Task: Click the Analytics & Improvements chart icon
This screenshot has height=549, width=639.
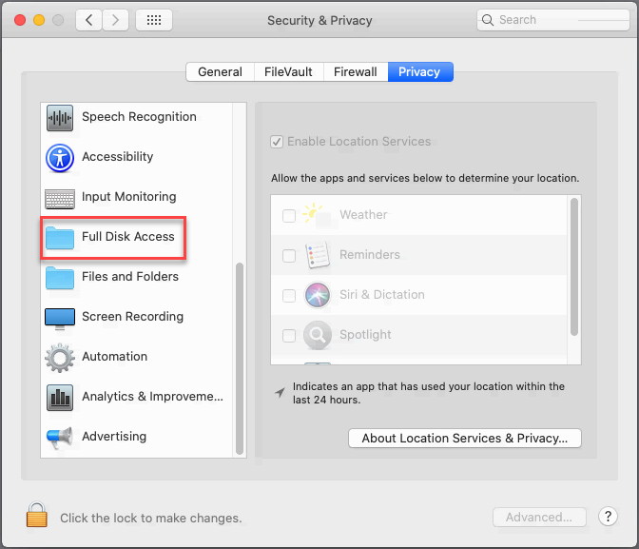Action: (60, 397)
